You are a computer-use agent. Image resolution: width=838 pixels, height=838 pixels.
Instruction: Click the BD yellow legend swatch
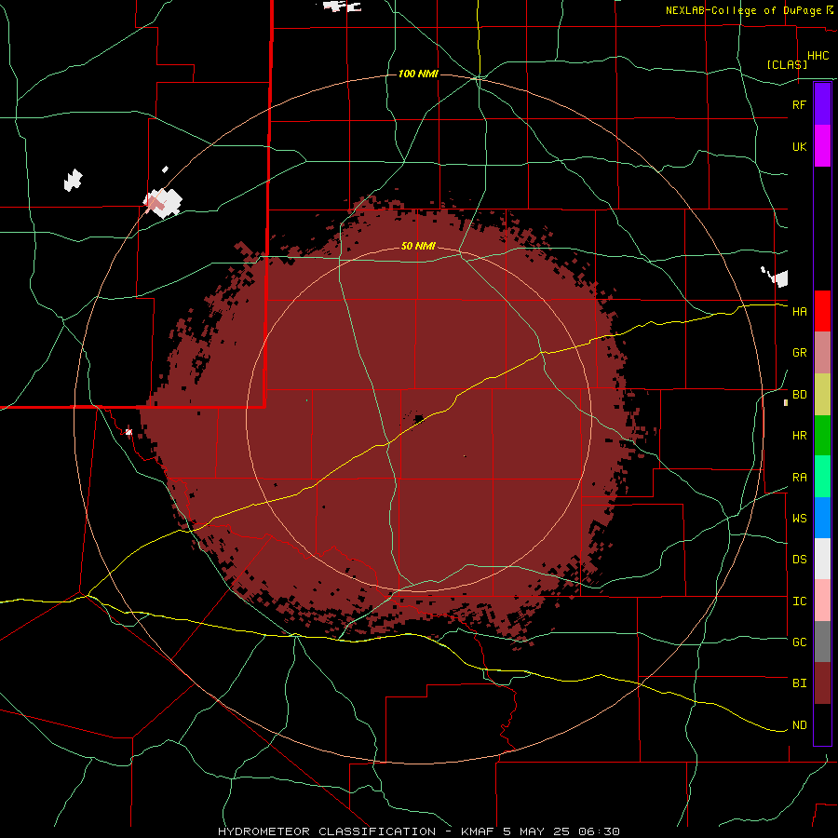(822, 395)
